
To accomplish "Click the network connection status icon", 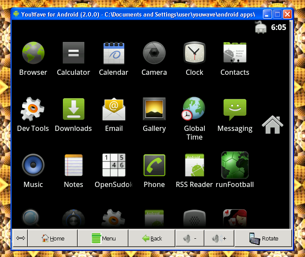I will click(x=261, y=27).
